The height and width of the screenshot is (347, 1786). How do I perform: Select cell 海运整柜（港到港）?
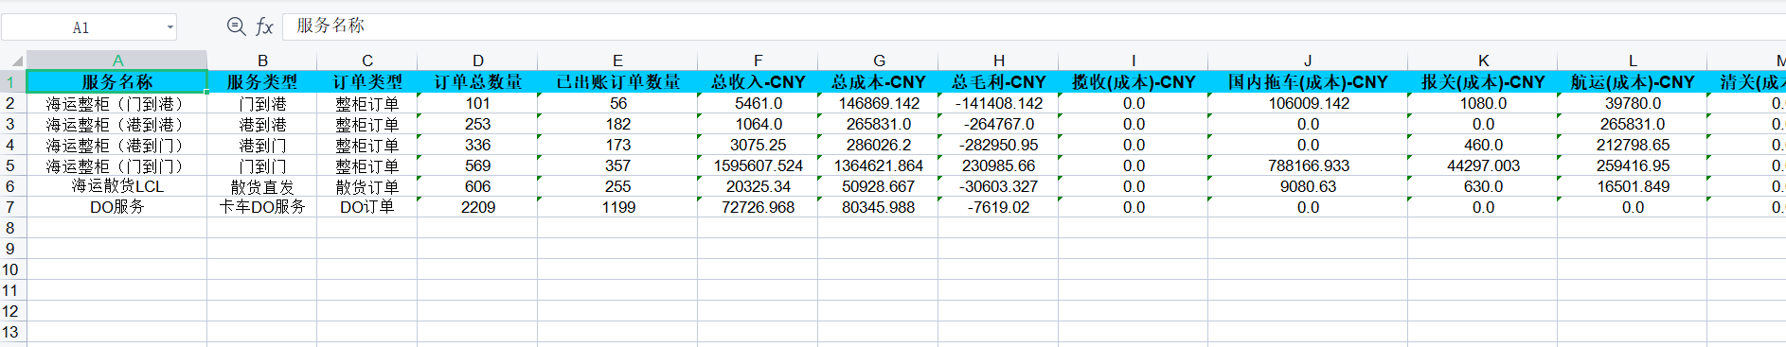click(117, 124)
